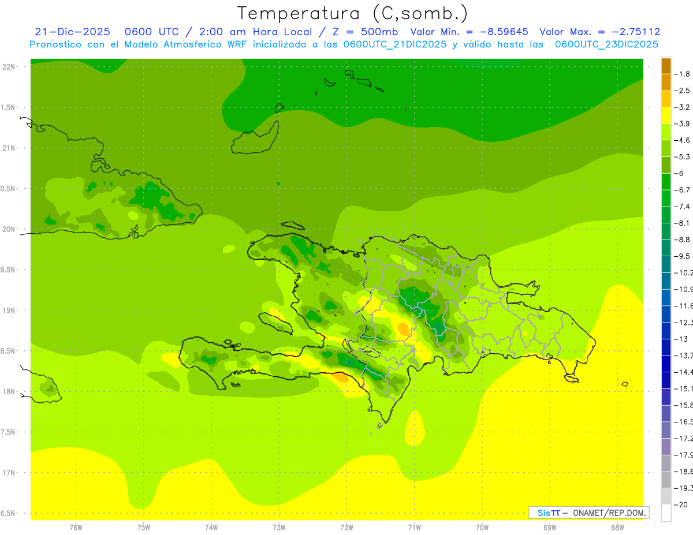Pick the legend swatch between -3.9 and -4.6
This screenshot has width=693, height=535.
666,132
